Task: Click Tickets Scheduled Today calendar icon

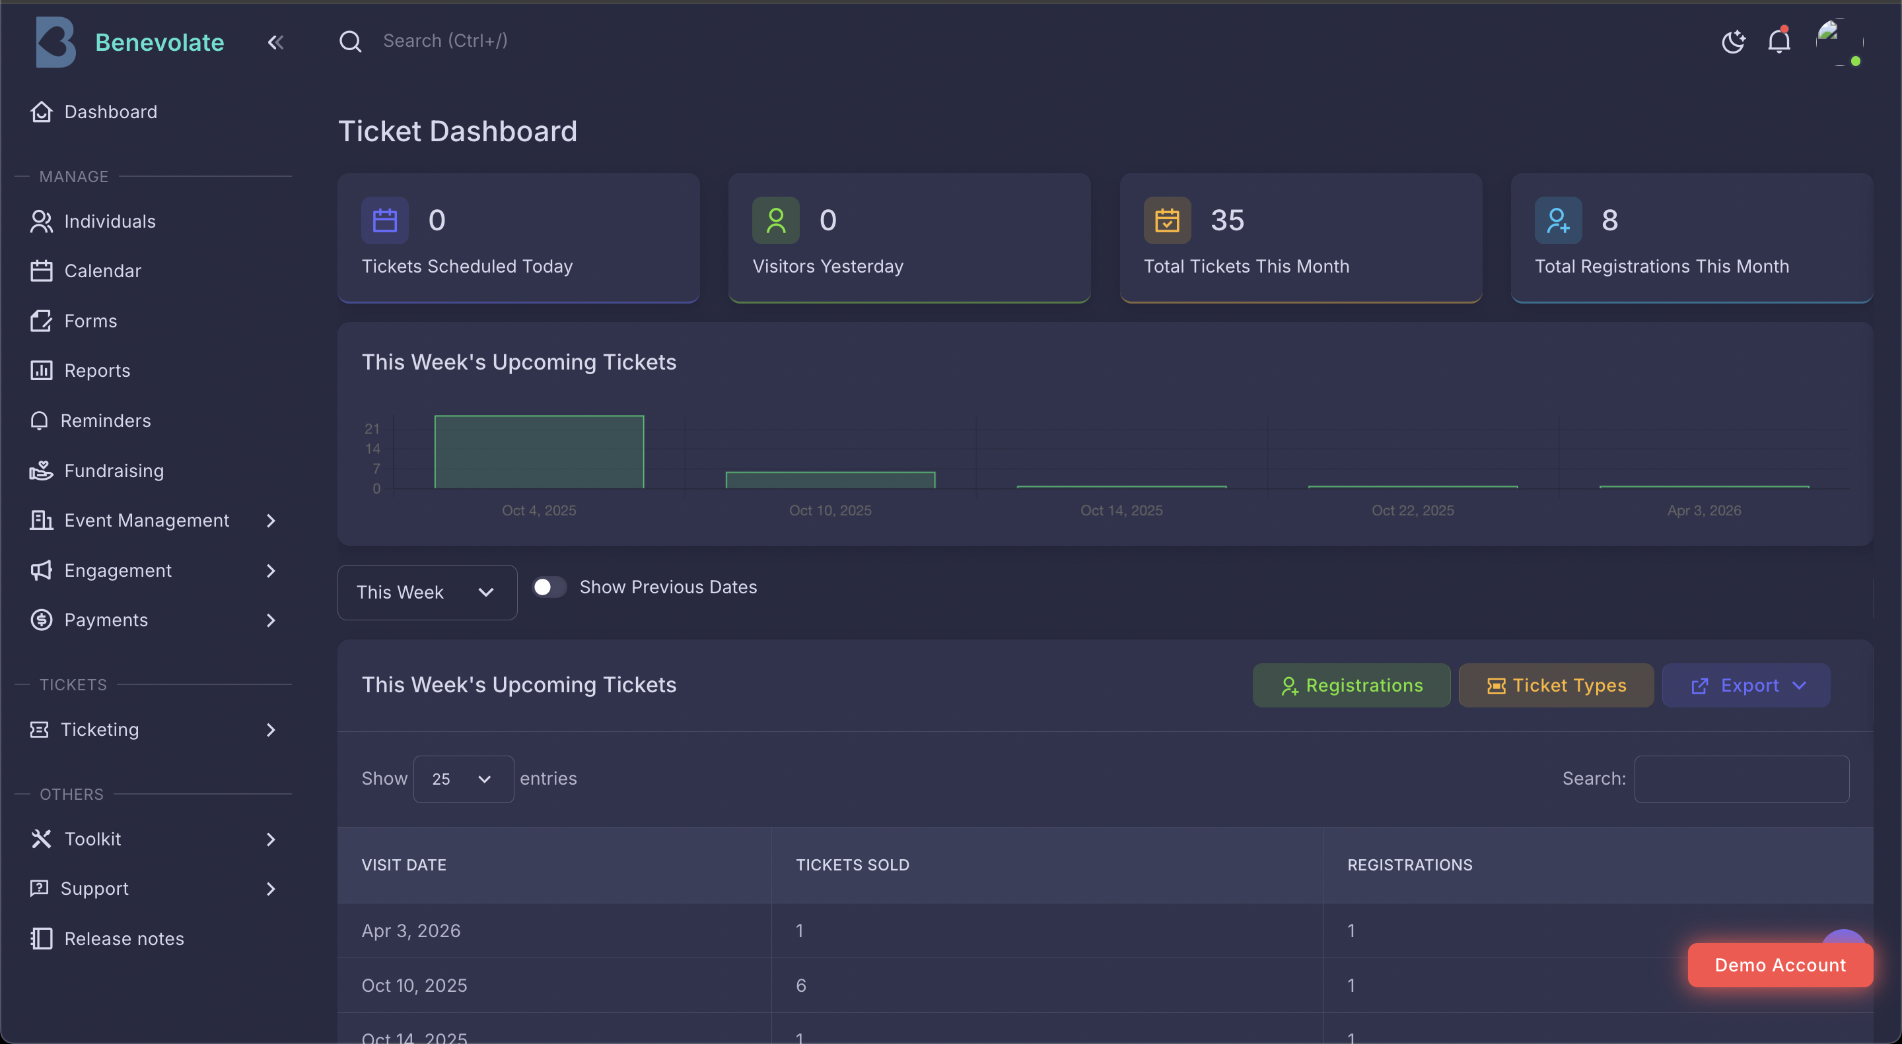Action: click(384, 220)
